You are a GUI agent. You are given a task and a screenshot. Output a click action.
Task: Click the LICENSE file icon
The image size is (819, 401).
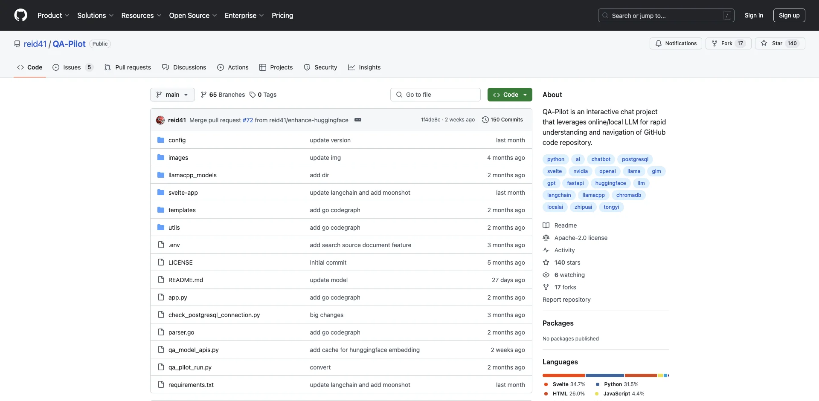pos(161,263)
